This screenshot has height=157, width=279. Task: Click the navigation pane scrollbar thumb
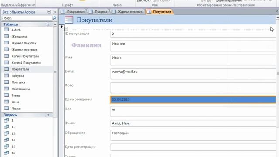[x=55, y=72]
